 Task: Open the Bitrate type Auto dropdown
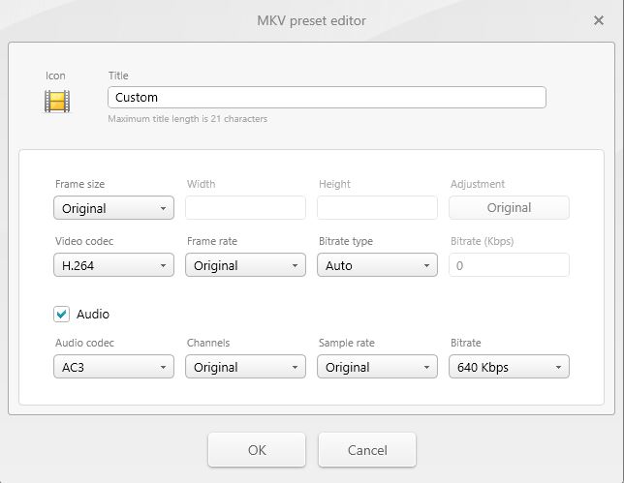tap(377, 265)
